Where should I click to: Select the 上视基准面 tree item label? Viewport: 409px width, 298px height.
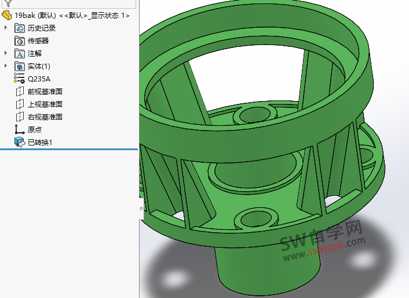[x=45, y=105]
